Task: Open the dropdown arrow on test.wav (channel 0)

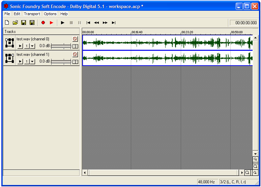Action: [32, 46]
